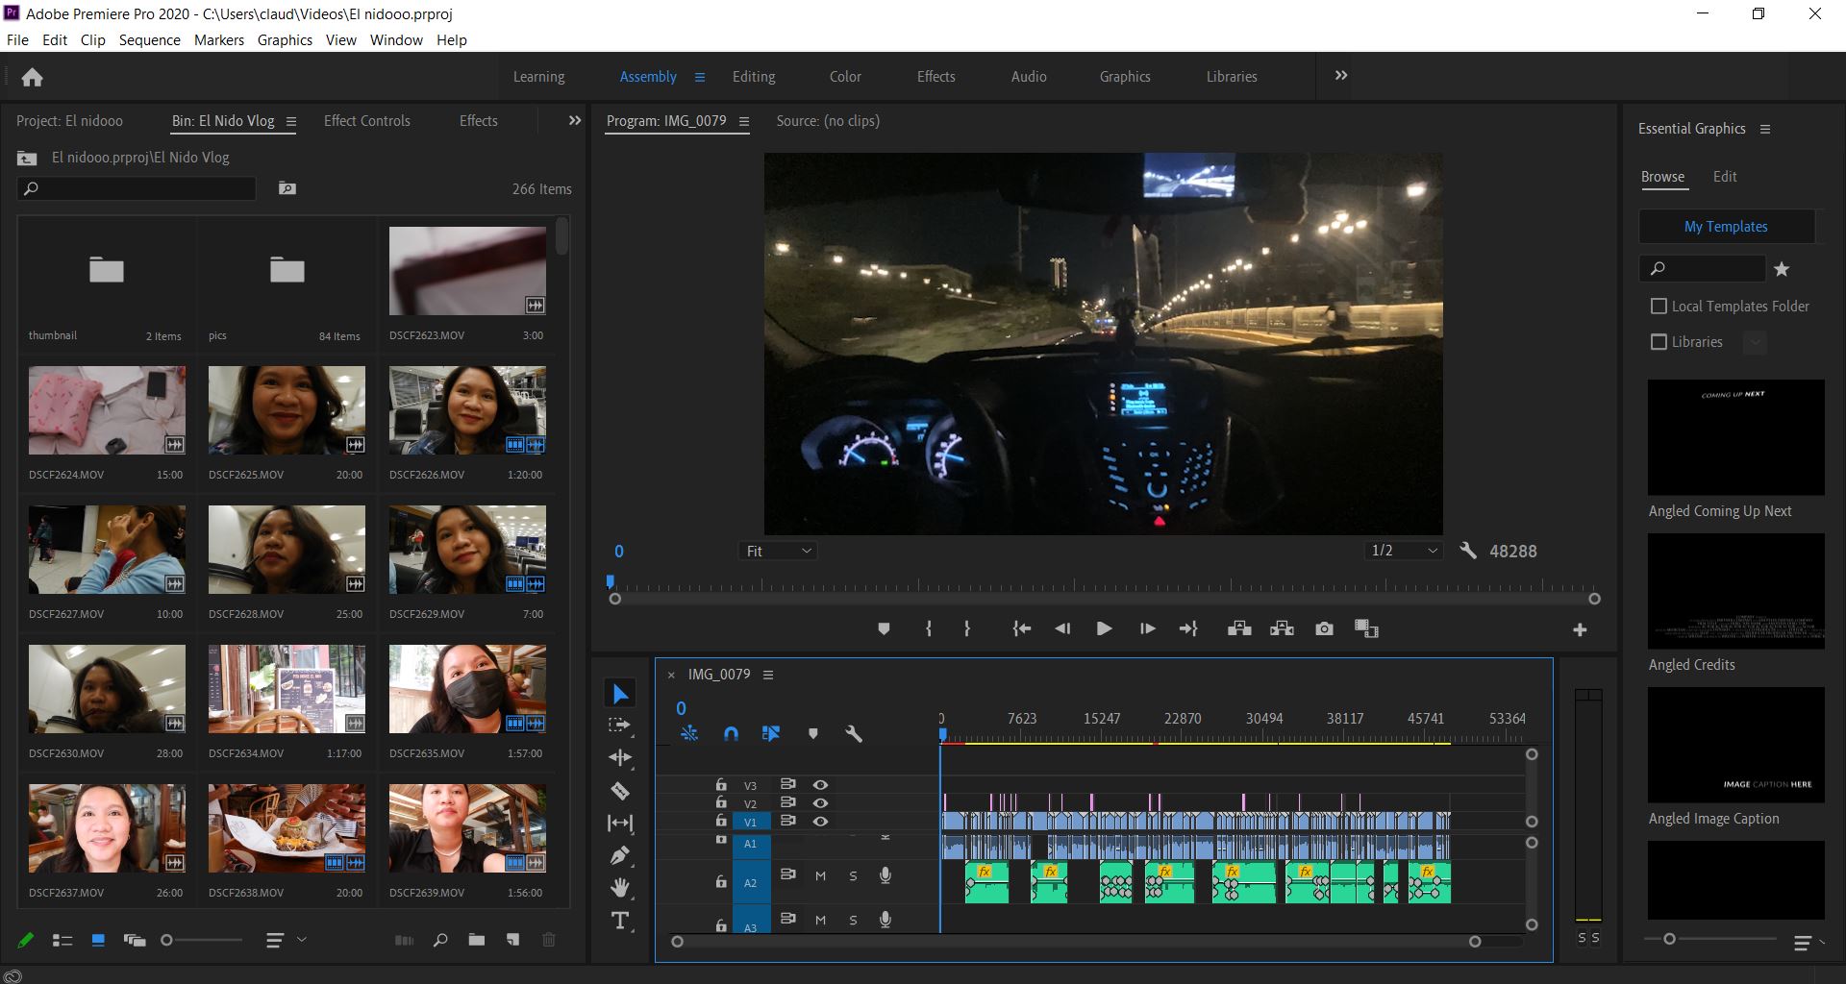Step forward one frame

(x=1147, y=628)
